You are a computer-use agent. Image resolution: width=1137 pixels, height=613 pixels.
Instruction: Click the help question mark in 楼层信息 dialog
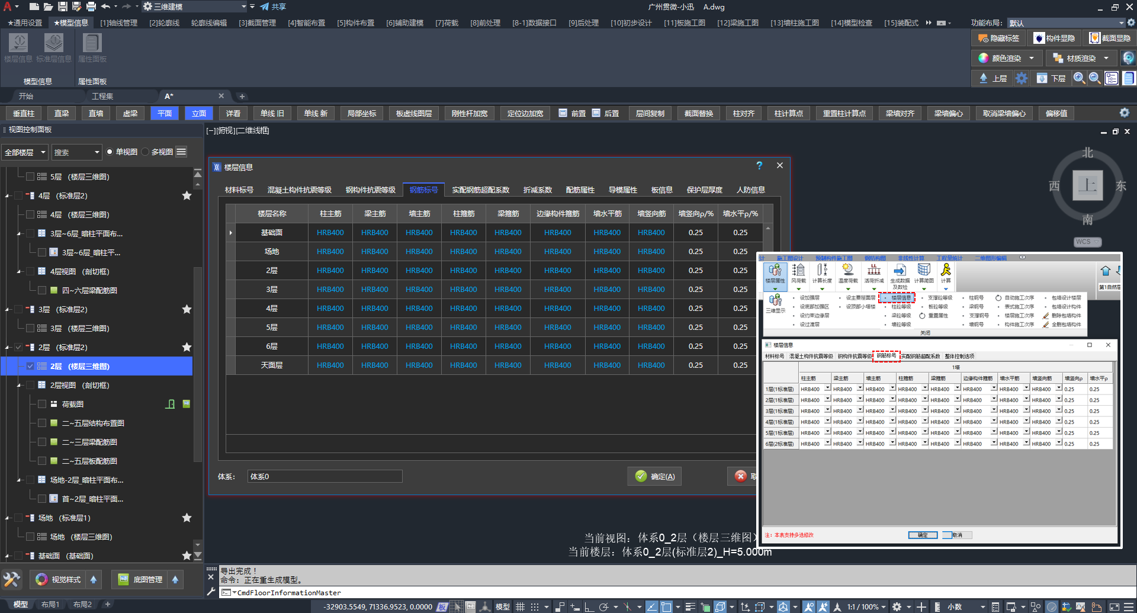pyautogui.click(x=759, y=166)
